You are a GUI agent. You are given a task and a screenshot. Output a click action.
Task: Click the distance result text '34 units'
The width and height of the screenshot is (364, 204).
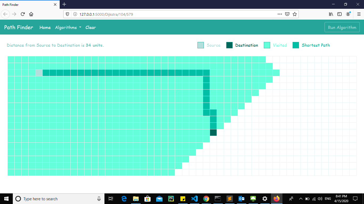94,45
